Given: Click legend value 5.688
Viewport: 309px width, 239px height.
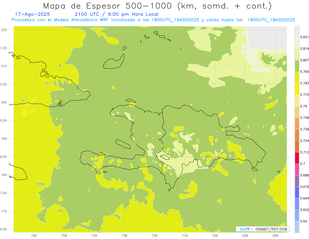Looking at the screenshot, I should coord(305,175).
